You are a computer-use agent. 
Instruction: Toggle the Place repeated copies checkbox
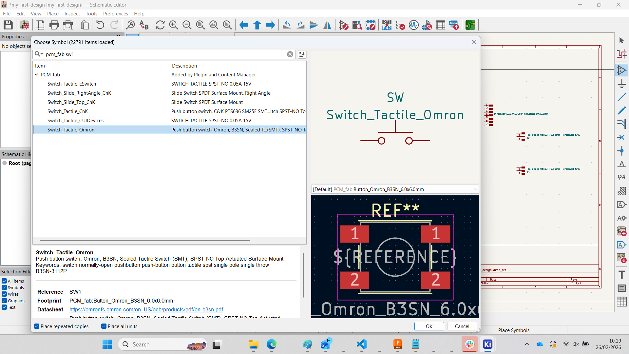coord(37,326)
